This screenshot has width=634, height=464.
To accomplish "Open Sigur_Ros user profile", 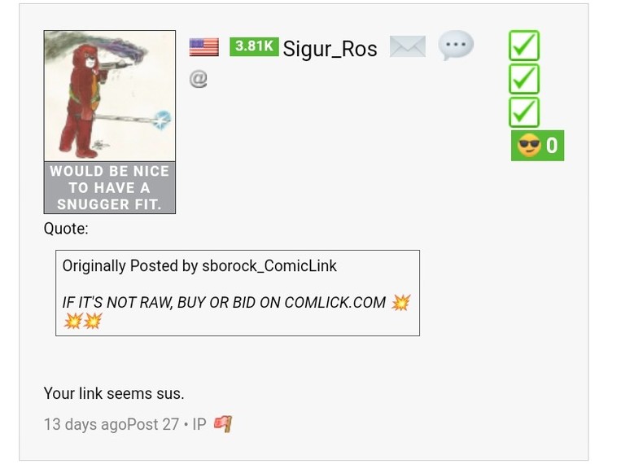I will (330, 49).
